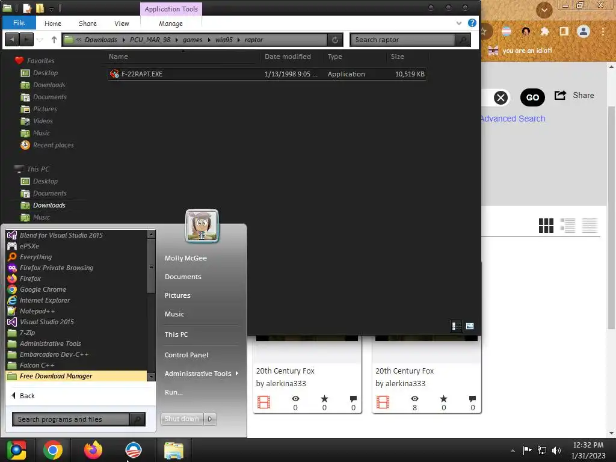
Task: Select the Manage ribbon tab
Action: [170, 23]
